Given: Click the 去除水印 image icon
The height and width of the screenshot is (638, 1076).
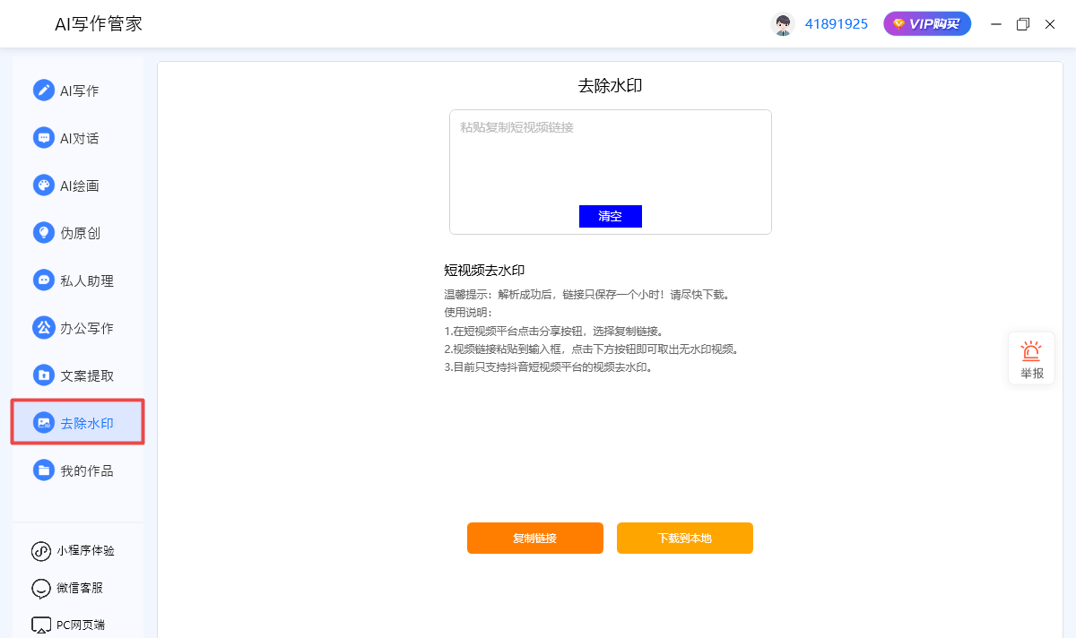Looking at the screenshot, I should click(43, 423).
